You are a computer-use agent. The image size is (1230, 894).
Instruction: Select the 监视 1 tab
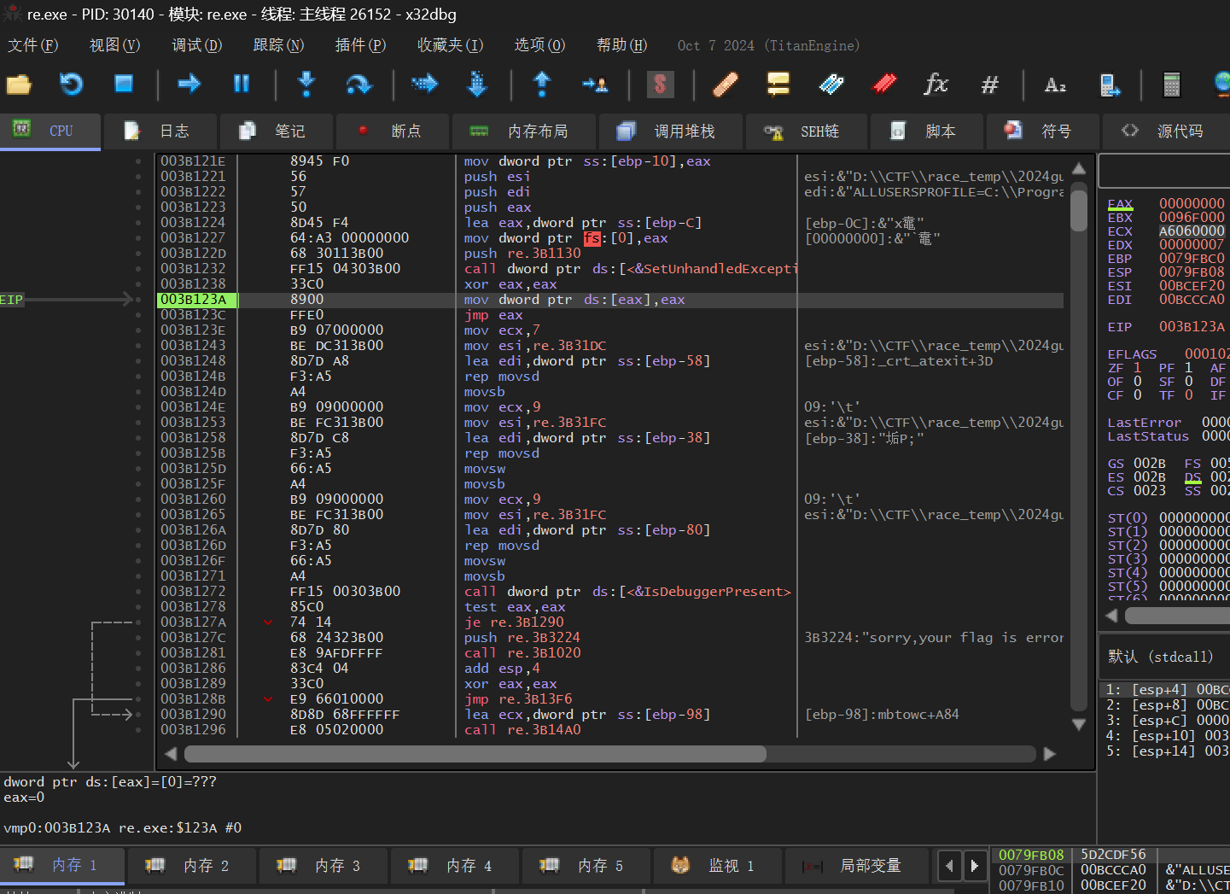tap(717, 866)
